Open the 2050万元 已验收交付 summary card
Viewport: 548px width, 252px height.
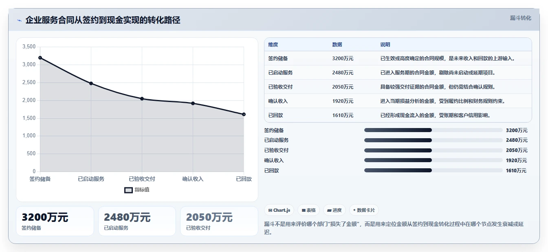[219, 221]
